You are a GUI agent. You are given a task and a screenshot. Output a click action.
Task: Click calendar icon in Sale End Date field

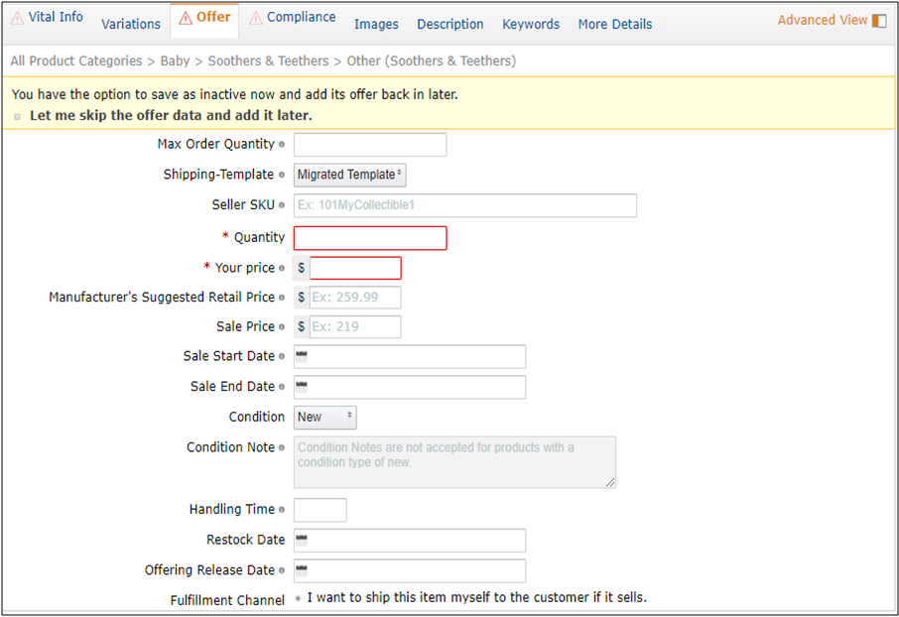point(303,386)
